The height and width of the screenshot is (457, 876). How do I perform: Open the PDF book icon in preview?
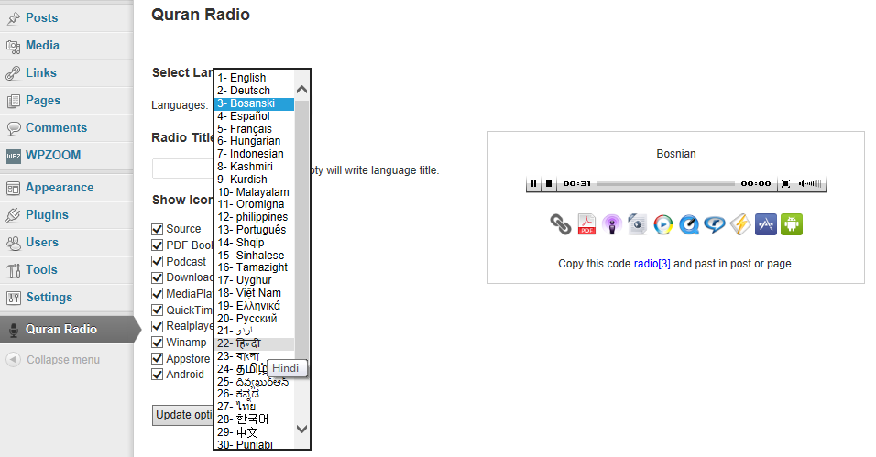586,224
